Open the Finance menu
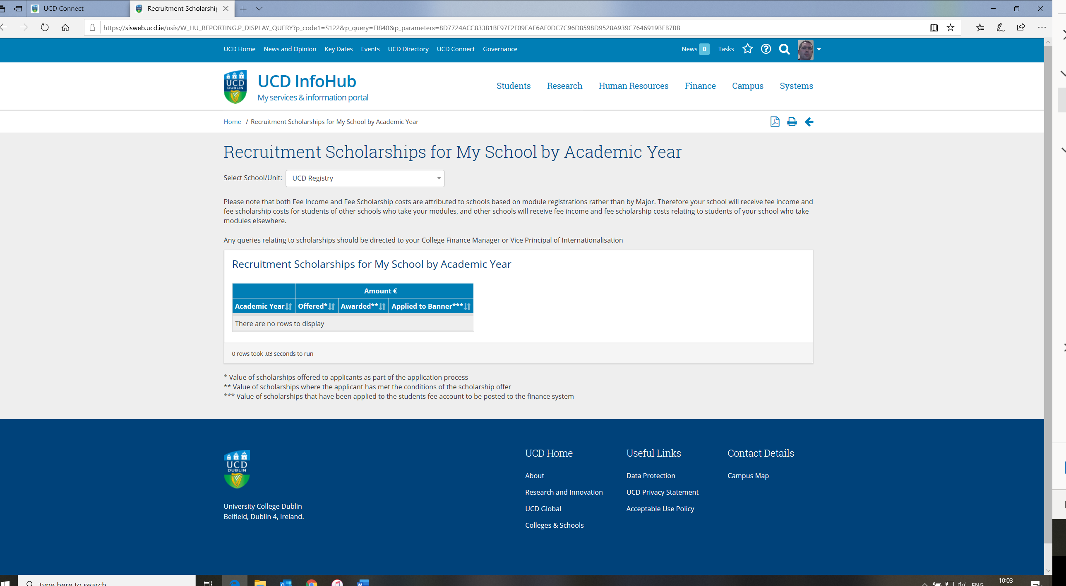1066x586 pixels. [x=700, y=86]
